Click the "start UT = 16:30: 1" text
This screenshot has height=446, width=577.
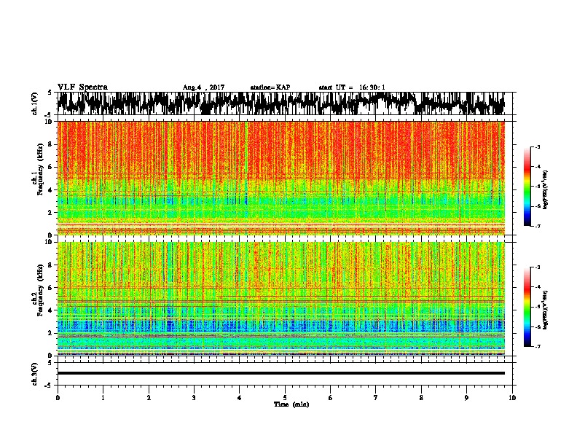352,87
